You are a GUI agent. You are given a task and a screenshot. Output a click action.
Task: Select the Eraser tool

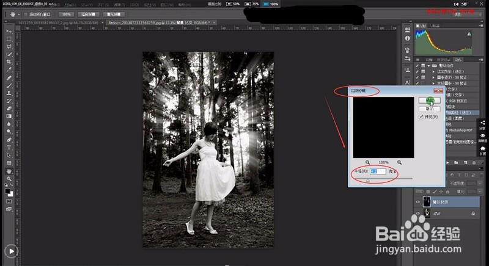point(9,109)
